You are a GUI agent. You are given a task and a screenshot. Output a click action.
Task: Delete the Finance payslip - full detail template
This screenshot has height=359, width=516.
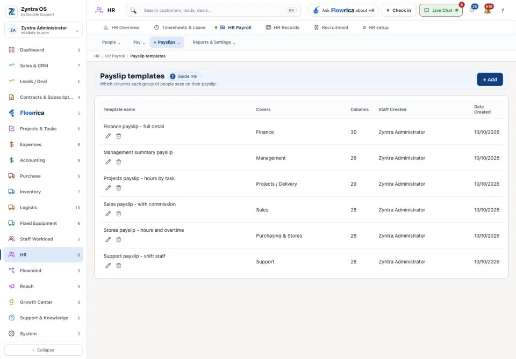pyautogui.click(x=118, y=136)
